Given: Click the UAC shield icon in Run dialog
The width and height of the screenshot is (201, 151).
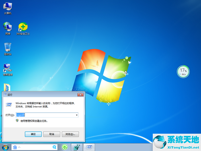Looking at the screenshot, I should point(17,120).
